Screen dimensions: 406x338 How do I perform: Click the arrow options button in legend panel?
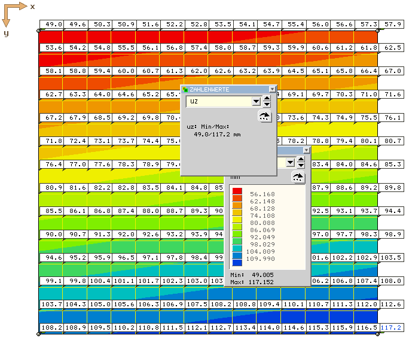coord(298,176)
